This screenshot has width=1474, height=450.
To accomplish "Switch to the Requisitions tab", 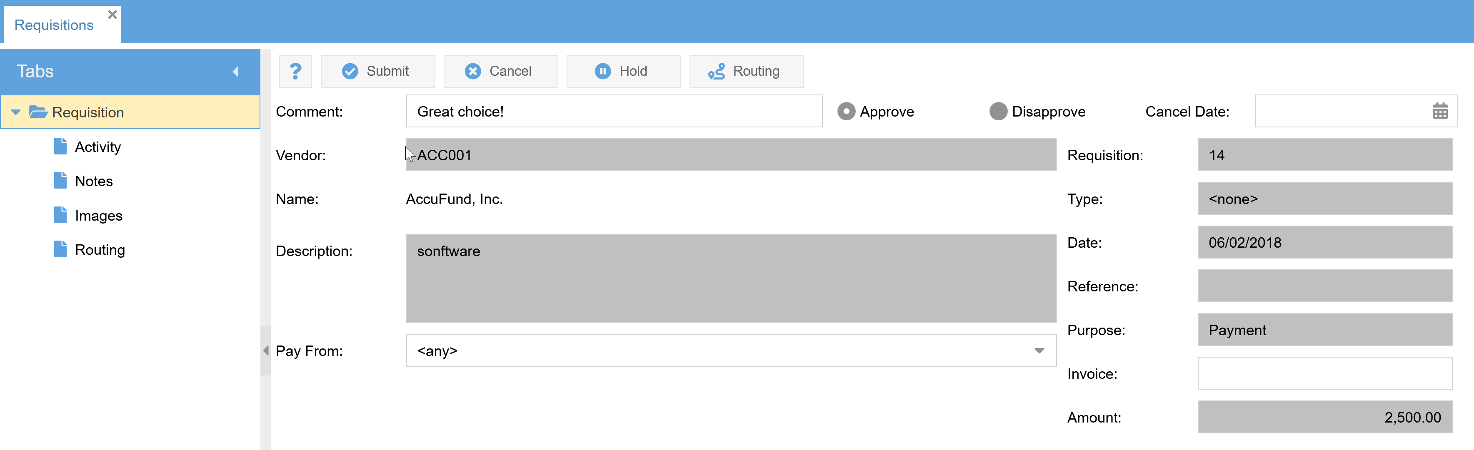I will pyautogui.click(x=54, y=25).
